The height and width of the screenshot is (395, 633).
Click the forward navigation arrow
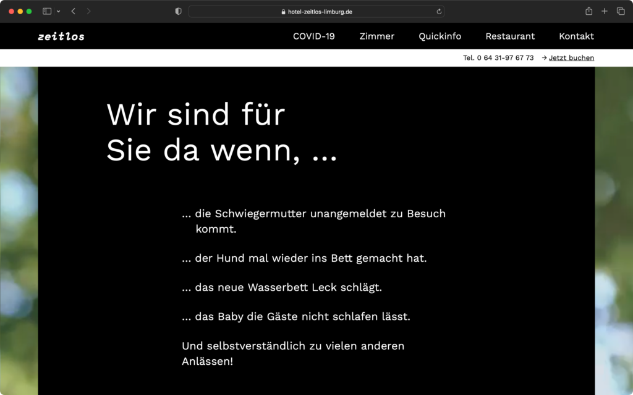[88, 10]
